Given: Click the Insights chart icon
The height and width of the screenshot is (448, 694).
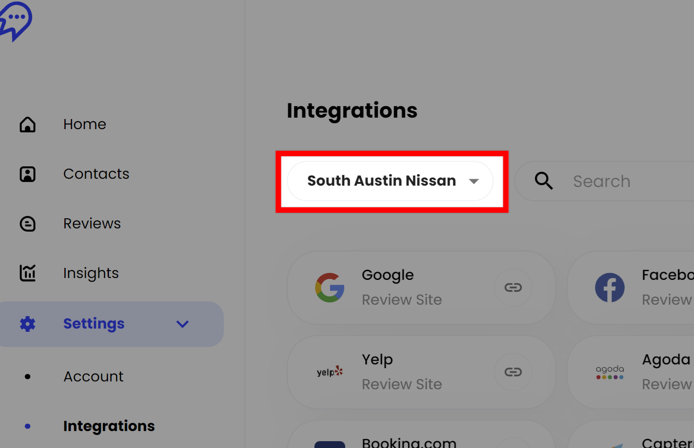Looking at the screenshot, I should 28,273.
